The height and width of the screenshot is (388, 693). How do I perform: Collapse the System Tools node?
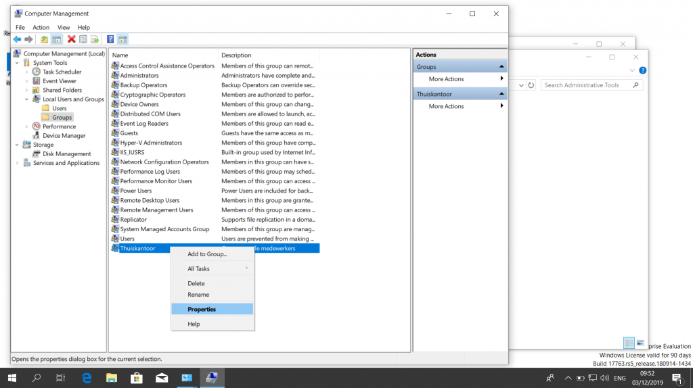click(17, 63)
